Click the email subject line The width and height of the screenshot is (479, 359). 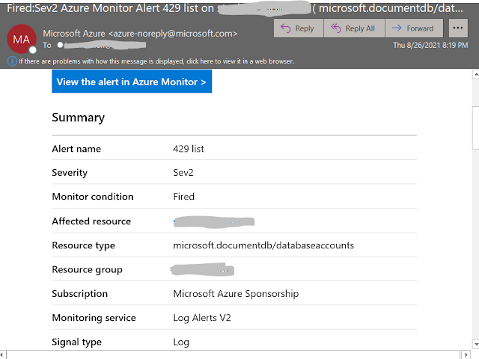225,8
